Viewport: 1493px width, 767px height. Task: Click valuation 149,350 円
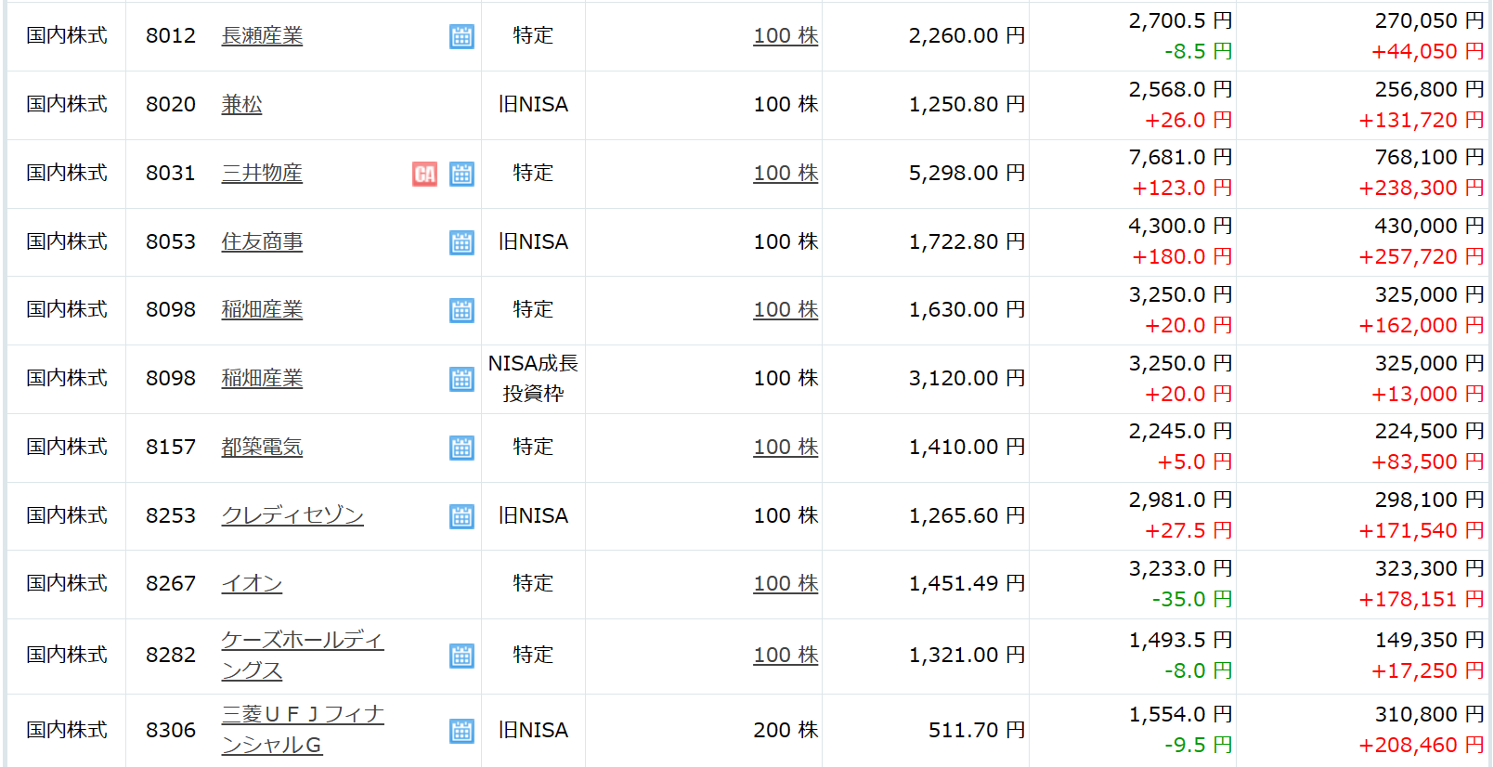pyautogui.click(x=1429, y=640)
